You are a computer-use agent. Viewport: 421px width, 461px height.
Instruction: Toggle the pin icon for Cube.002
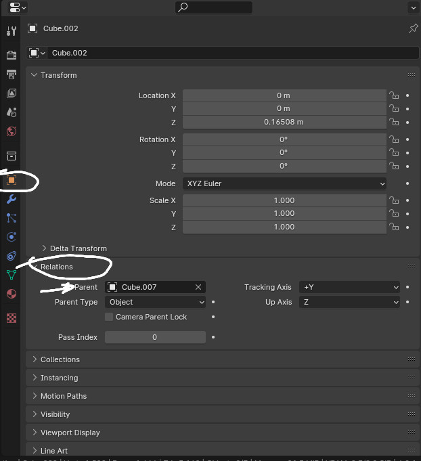(414, 28)
